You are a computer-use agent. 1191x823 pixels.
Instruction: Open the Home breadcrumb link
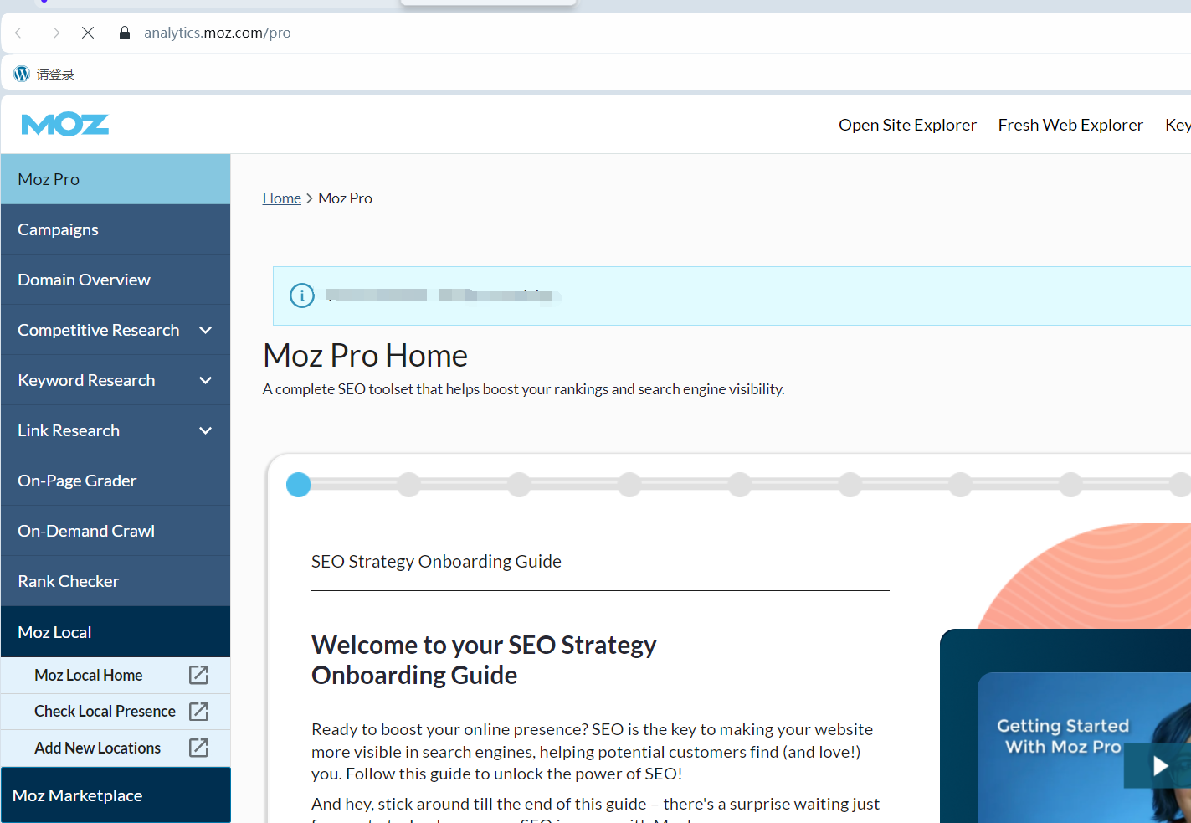coord(281,198)
